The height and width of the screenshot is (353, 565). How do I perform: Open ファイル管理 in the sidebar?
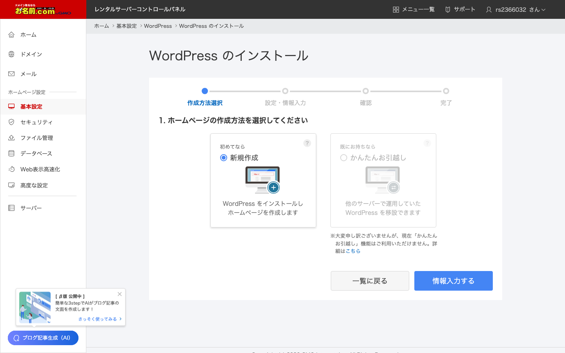43,138
